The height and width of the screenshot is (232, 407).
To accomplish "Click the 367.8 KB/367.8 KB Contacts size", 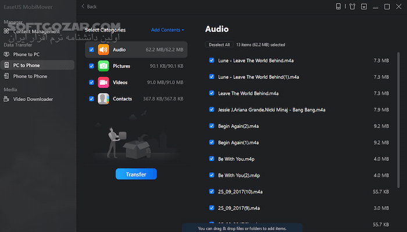I will 163,99.
